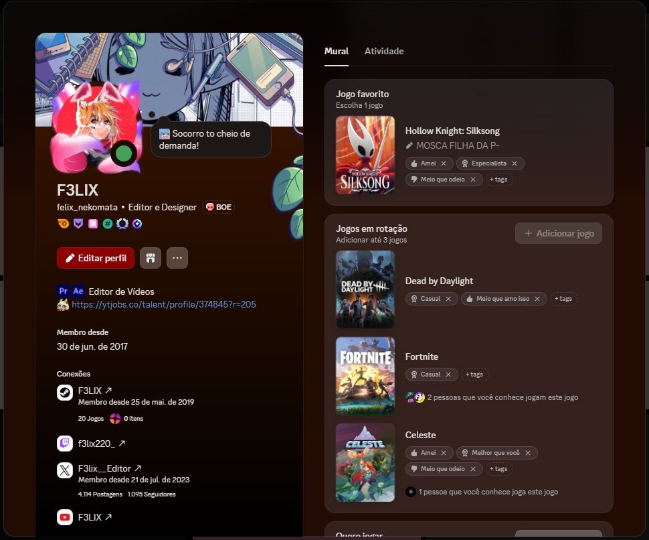Remove the Amei tag from Silksong
The width and height of the screenshot is (649, 540).
444,163
